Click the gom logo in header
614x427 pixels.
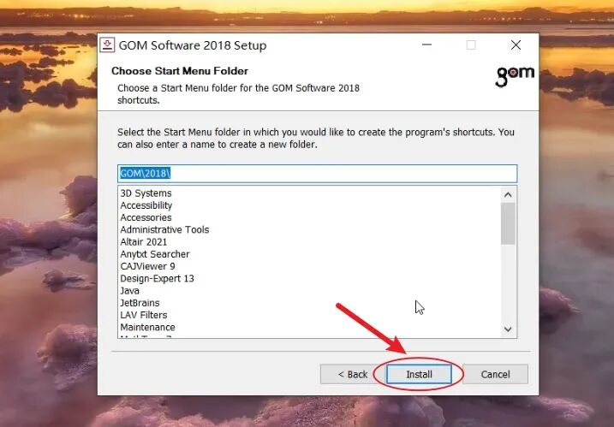click(x=515, y=76)
